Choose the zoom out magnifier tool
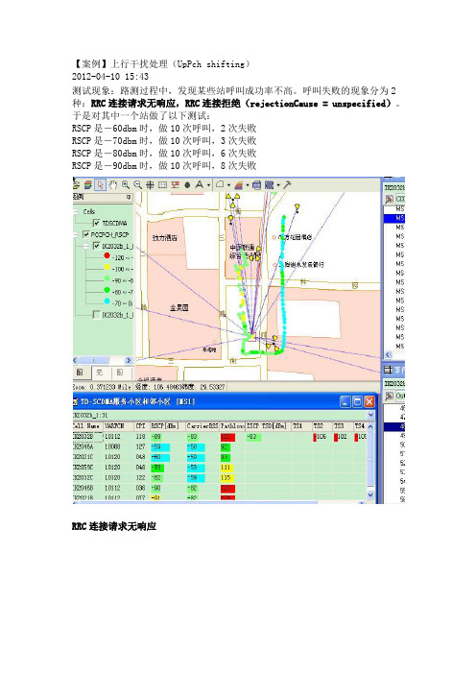The image size is (476, 674). (137, 185)
